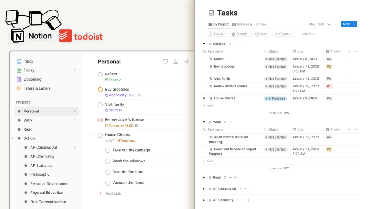
Task: Complete the Visit family task in Todoist
Action: pyautogui.click(x=100, y=105)
